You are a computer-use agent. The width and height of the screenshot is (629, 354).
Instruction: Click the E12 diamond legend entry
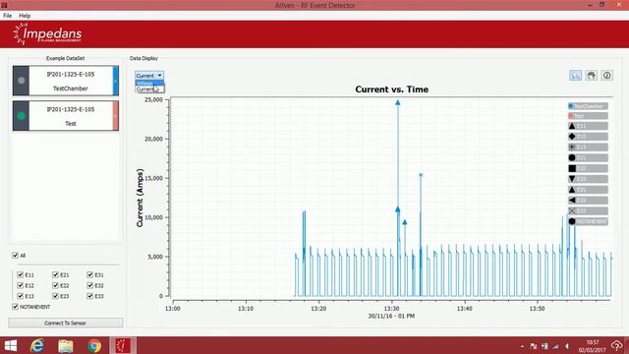pyautogui.click(x=588, y=137)
